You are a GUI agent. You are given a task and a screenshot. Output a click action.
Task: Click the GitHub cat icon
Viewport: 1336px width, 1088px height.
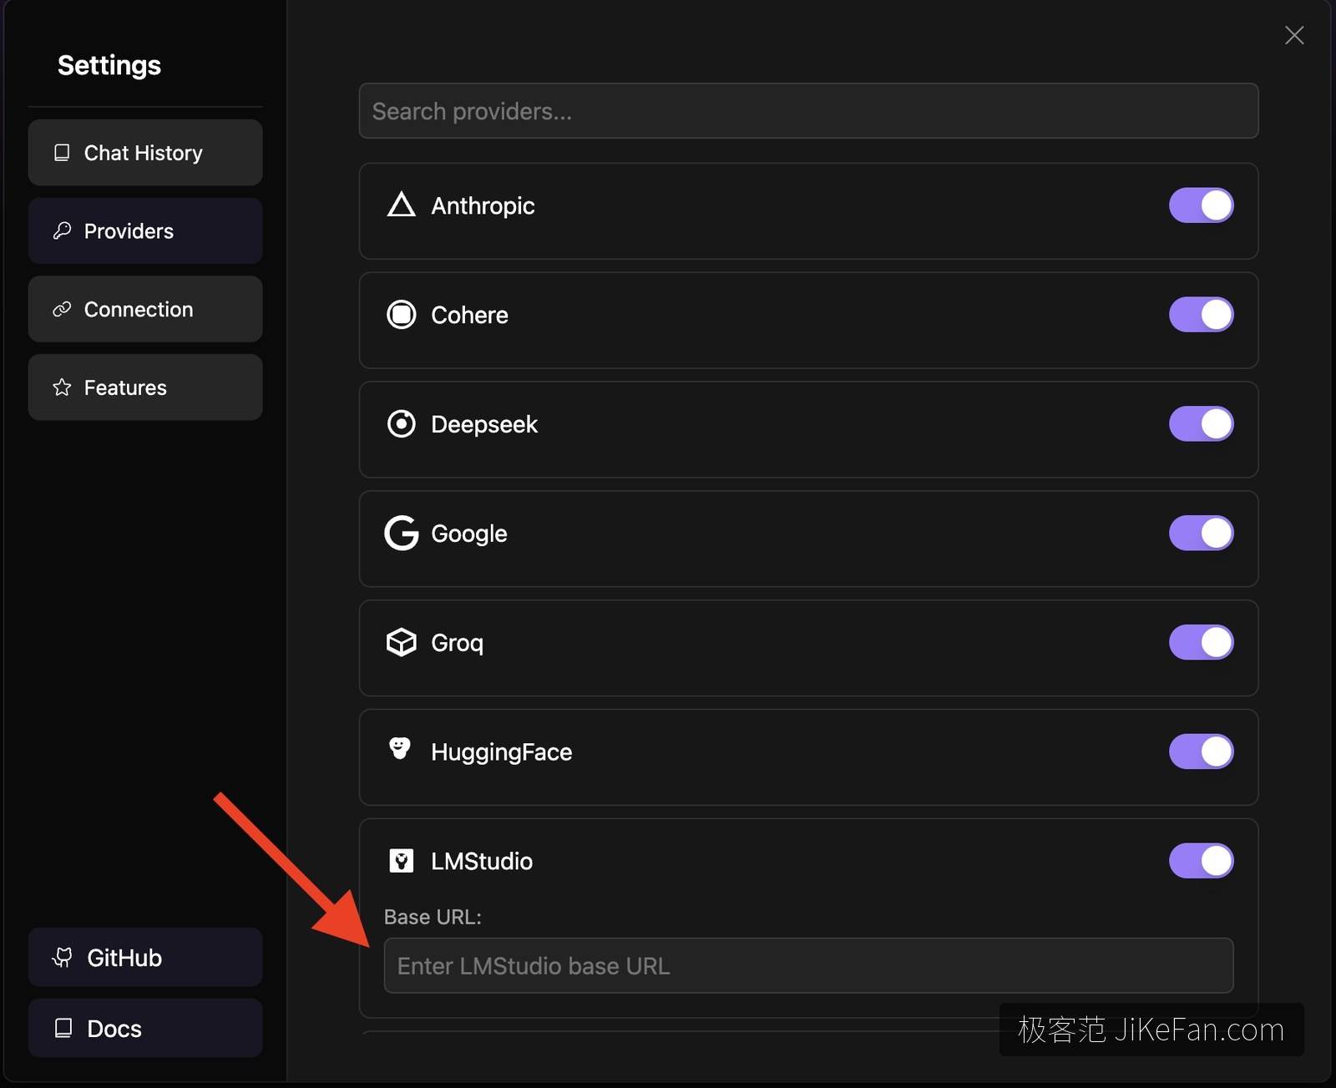[x=63, y=958]
